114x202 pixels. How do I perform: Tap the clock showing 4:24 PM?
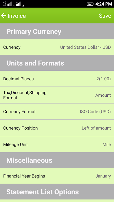coord(104,4)
